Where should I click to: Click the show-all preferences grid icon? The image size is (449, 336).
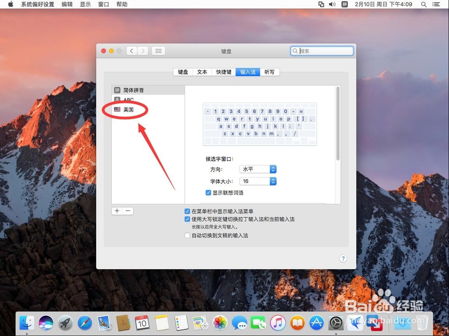(158, 51)
